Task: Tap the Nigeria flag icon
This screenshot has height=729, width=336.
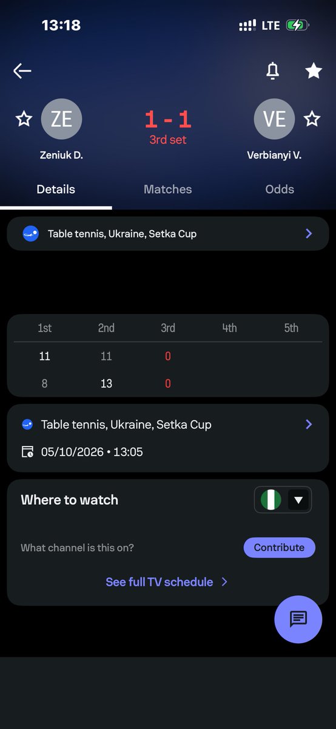Action: 270,501
